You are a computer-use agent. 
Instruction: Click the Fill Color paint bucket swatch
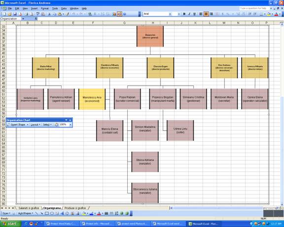pyautogui.click(x=84, y=213)
